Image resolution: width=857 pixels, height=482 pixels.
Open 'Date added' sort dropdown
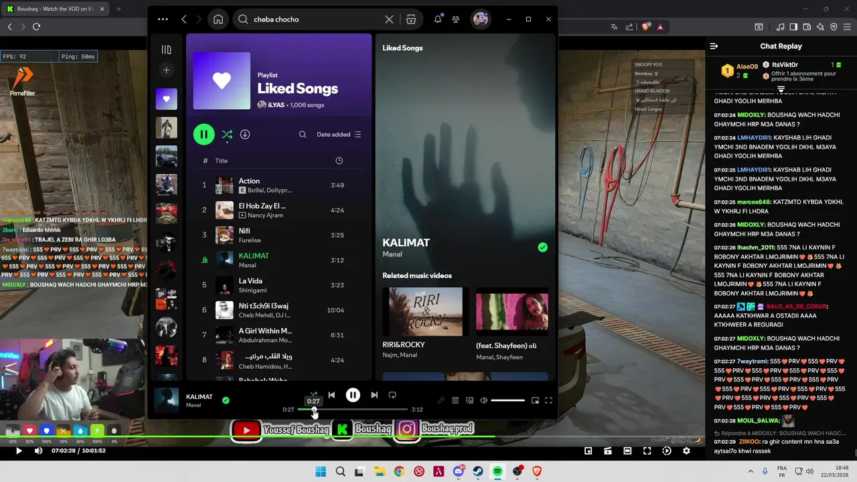(339, 135)
